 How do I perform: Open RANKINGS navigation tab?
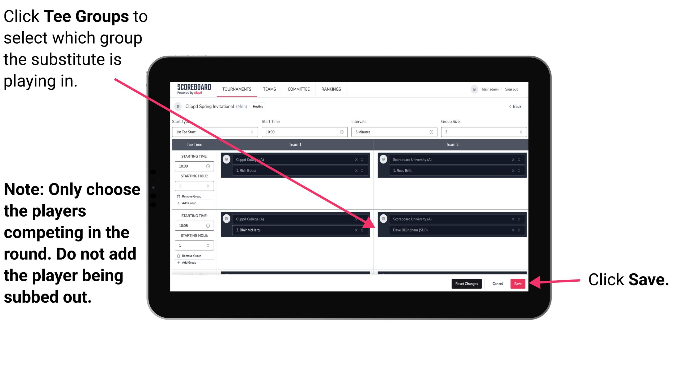coord(332,89)
